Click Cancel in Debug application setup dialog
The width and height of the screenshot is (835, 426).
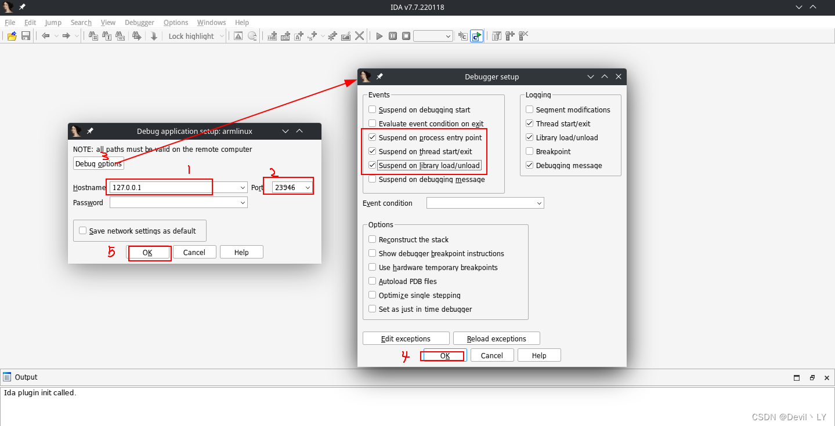(194, 252)
